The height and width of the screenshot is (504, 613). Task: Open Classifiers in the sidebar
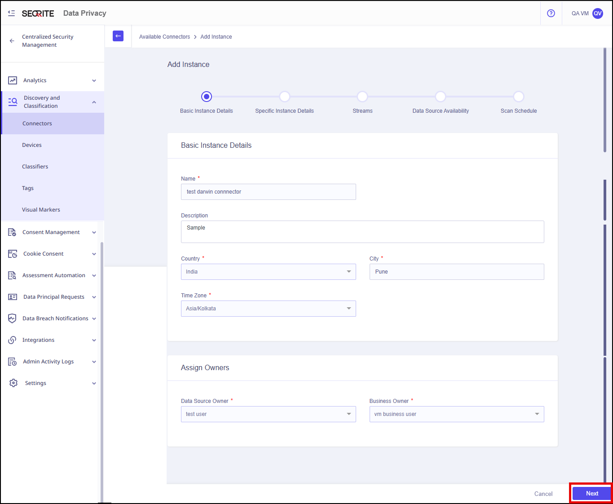click(35, 167)
